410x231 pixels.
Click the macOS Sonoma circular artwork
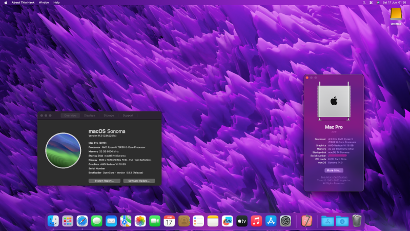click(x=63, y=150)
